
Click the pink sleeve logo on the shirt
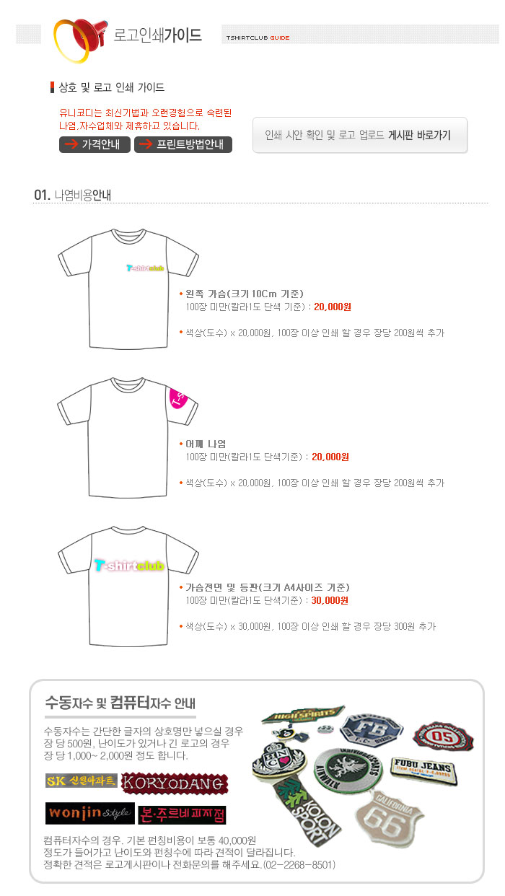click(180, 404)
